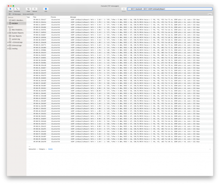Open System Reports folder
This screenshot has width=220, height=185.
16,33
